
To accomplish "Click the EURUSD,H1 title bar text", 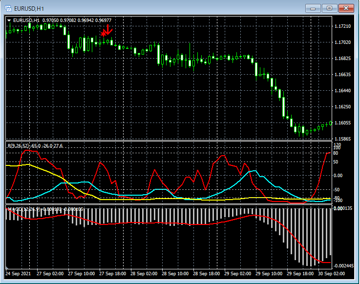I will coord(29,9).
